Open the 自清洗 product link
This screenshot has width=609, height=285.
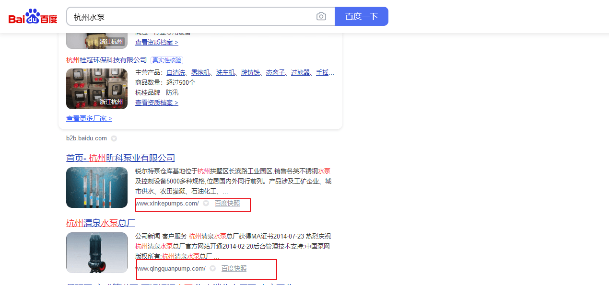pyautogui.click(x=176, y=73)
